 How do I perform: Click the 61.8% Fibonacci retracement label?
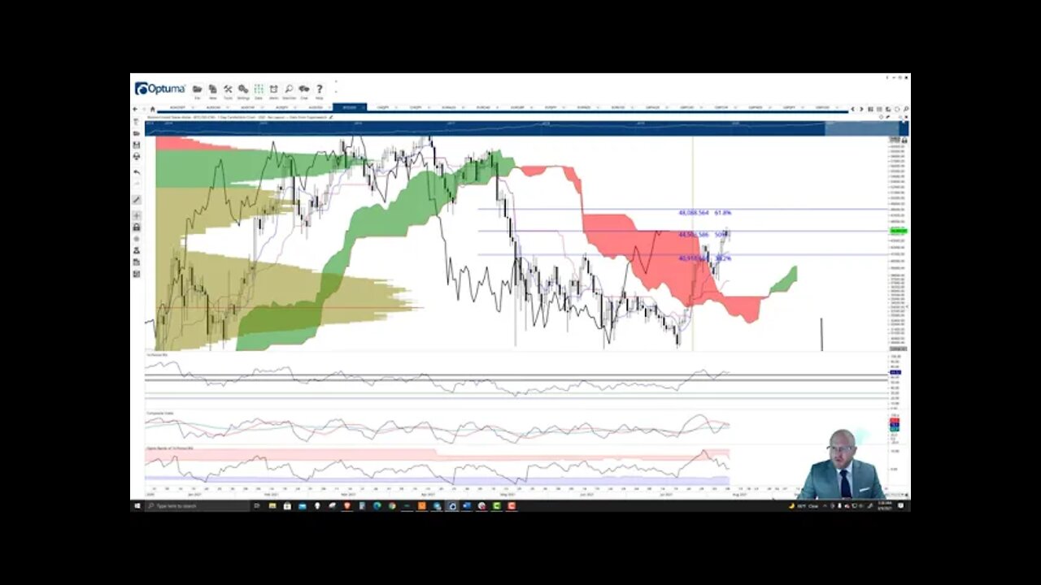pos(722,213)
